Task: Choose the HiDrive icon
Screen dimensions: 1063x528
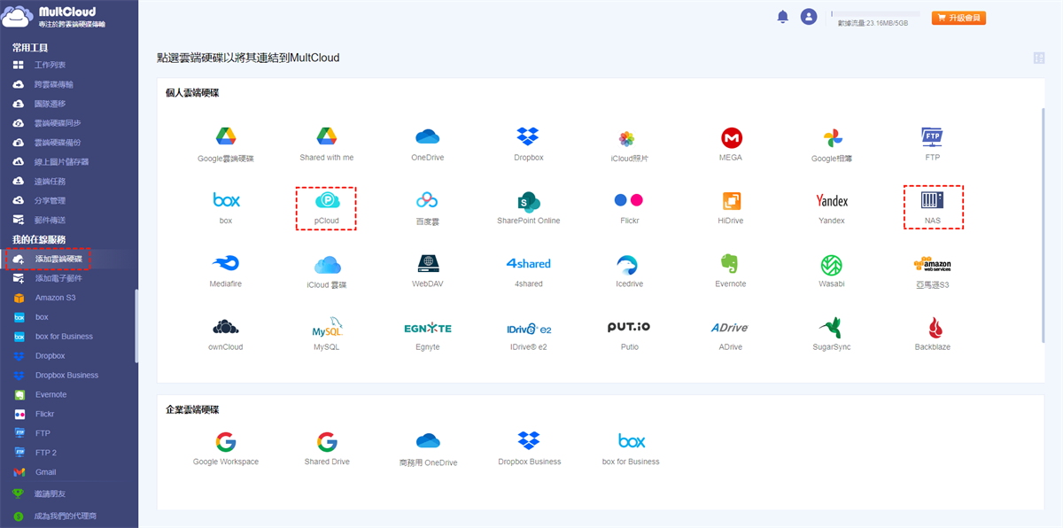Action: pyautogui.click(x=731, y=201)
